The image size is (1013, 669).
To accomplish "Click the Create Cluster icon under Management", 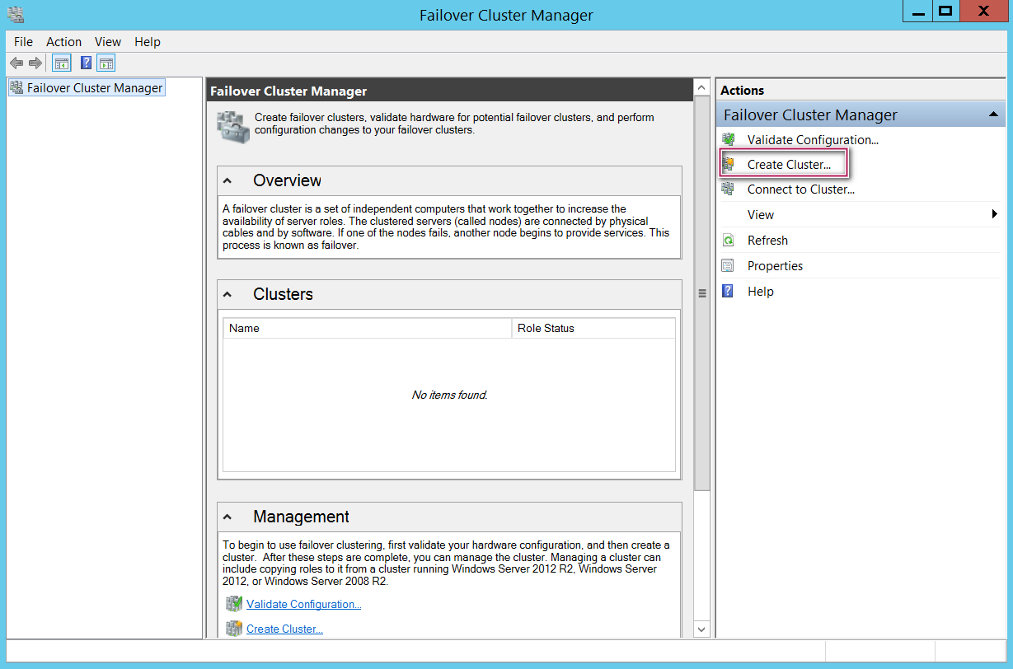I will click(x=234, y=629).
